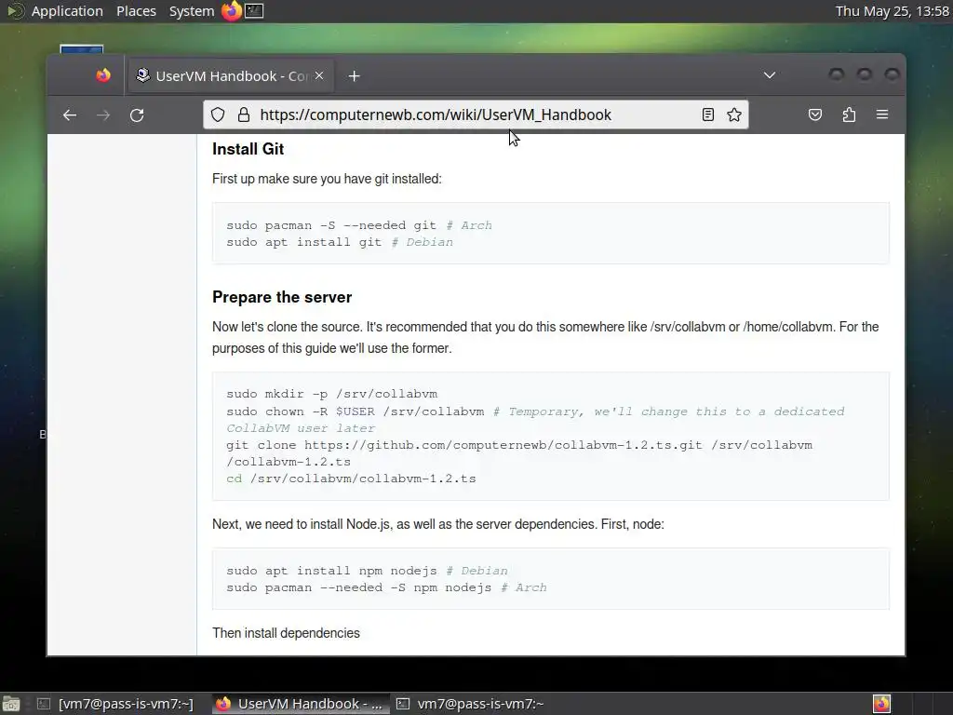
Task: Launch Firefox from the top panel
Action: click(x=231, y=11)
